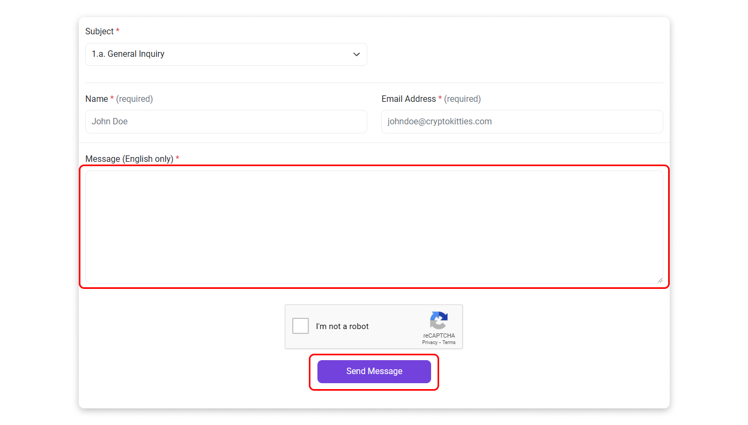Click the red asterisk next to Subject
Viewport: 748px width, 425px height.
pos(117,32)
